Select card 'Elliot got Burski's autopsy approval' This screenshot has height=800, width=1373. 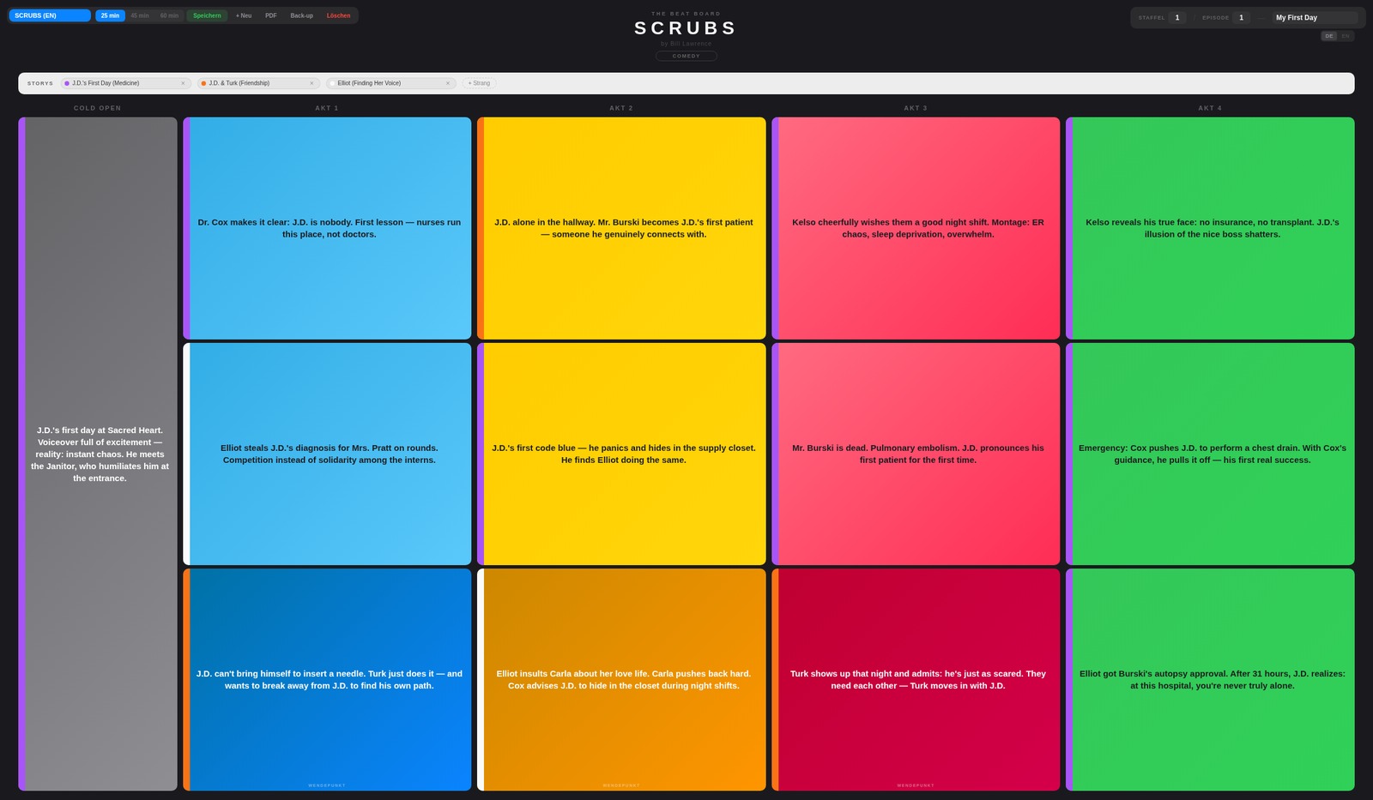point(1210,679)
